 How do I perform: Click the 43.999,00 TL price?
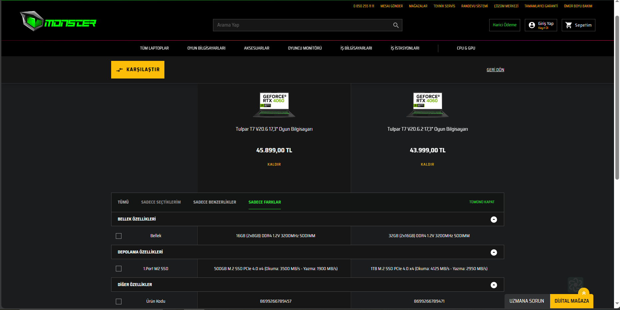click(x=428, y=150)
